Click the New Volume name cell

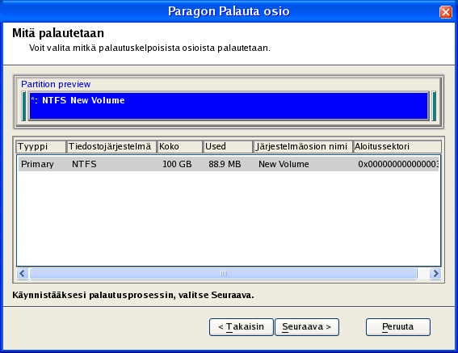point(284,164)
